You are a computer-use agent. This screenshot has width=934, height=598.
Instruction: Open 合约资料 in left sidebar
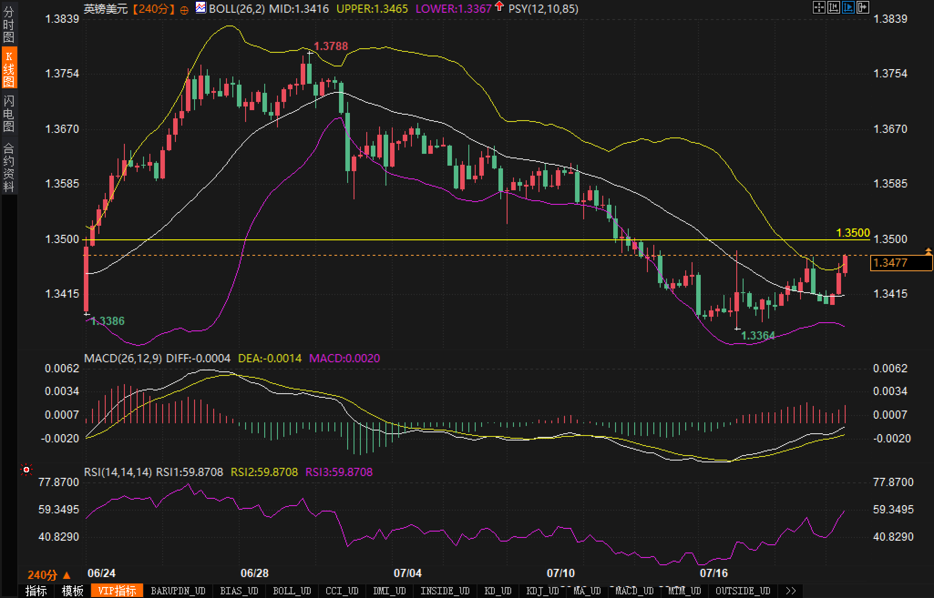[9, 167]
